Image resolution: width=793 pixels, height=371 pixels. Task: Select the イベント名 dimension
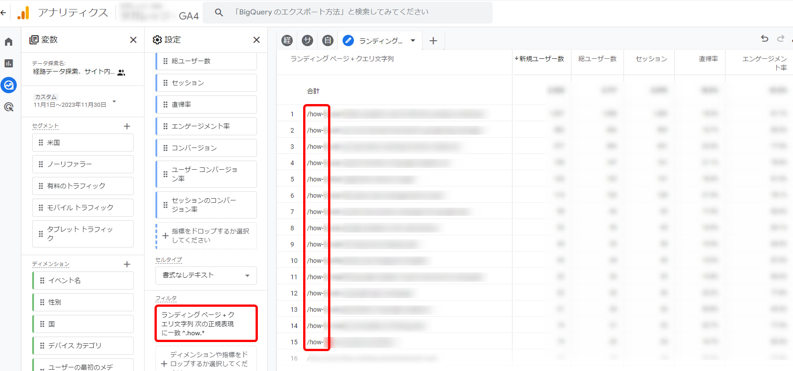tap(83, 281)
